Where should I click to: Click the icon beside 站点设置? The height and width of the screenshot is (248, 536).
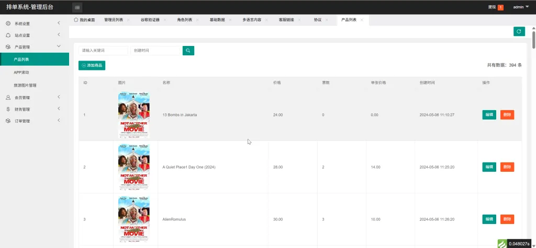8,35
